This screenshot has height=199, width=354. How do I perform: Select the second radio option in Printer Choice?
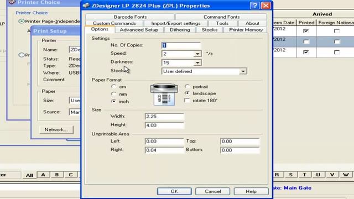(x=22, y=55)
